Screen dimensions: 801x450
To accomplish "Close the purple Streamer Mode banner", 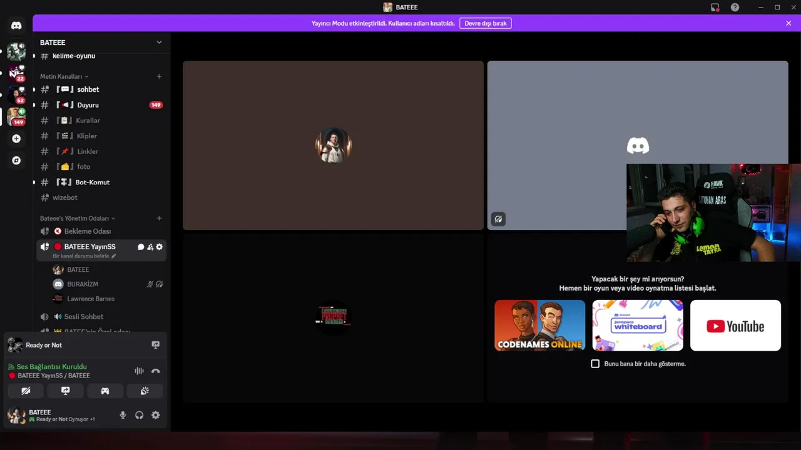I will [x=788, y=23].
